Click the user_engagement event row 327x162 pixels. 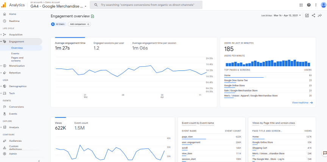(211, 142)
